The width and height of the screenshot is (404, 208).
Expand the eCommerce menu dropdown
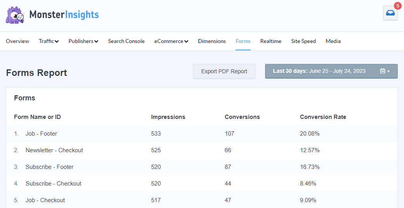(x=171, y=41)
